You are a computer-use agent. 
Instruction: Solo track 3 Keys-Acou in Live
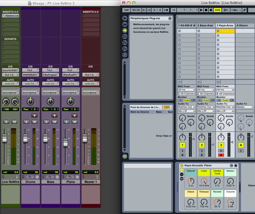(221, 151)
